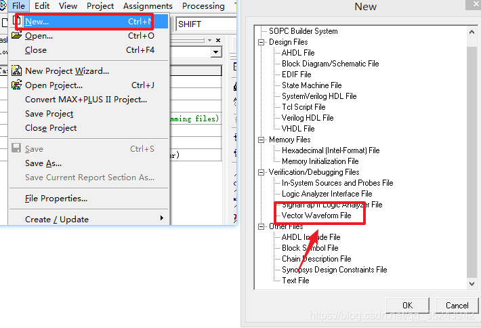
Task: Select Block Diagram/Schematic File
Action: click(x=331, y=64)
